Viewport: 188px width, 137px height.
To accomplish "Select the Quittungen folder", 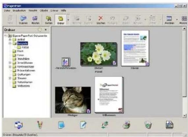I will (x=24, y=74).
